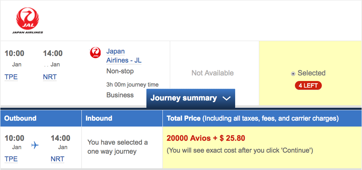
Task: Collapse the Journey summary chevron arrow
Action: coord(226,98)
